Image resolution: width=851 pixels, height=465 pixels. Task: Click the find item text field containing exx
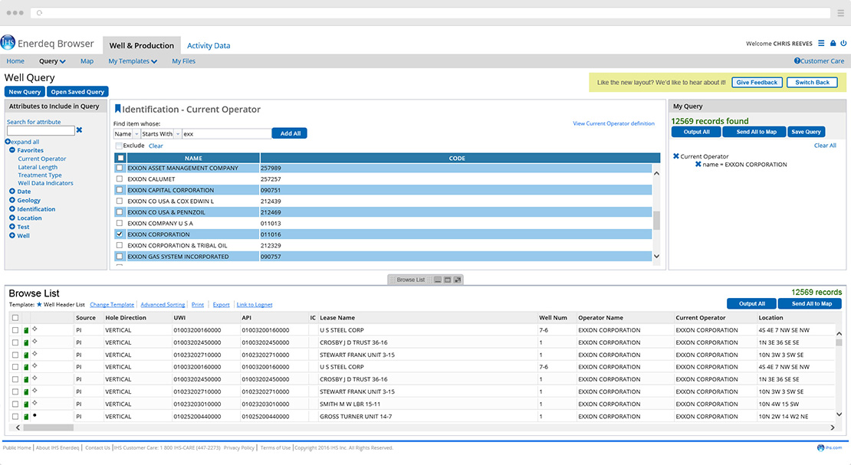pyautogui.click(x=226, y=134)
